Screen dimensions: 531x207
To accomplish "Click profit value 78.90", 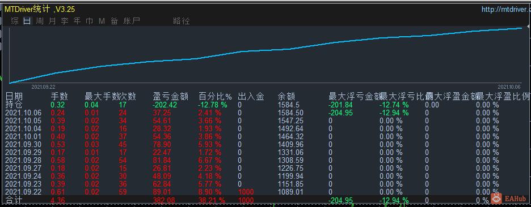I will pyautogui.click(x=162, y=145).
